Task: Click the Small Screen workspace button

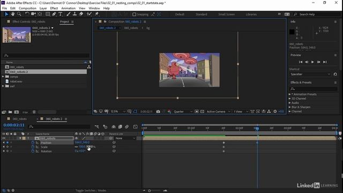Action: coord(226,14)
